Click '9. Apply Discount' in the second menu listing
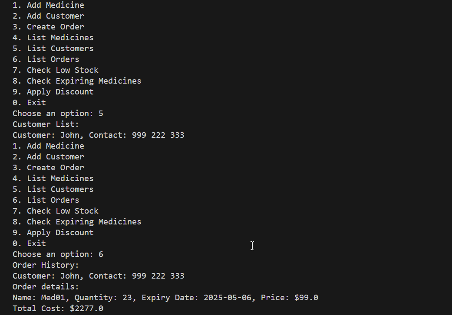Viewport: 452px width, 315px height. tap(53, 233)
